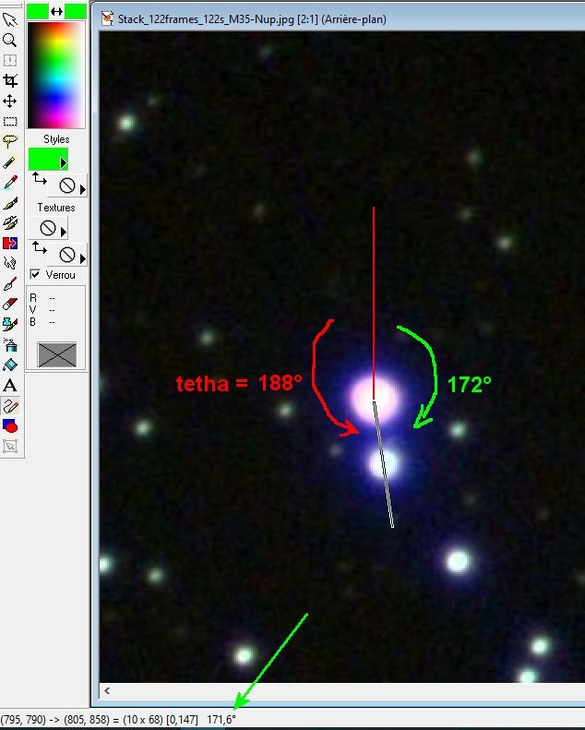Click the crossed-out current color preview box
Screen dimensions: 585x730
57,354
